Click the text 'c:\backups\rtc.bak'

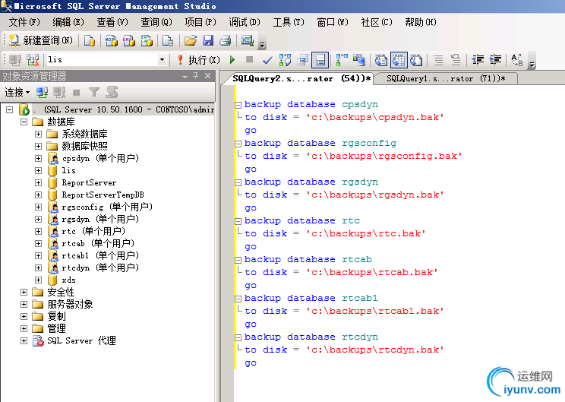point(365,233)
